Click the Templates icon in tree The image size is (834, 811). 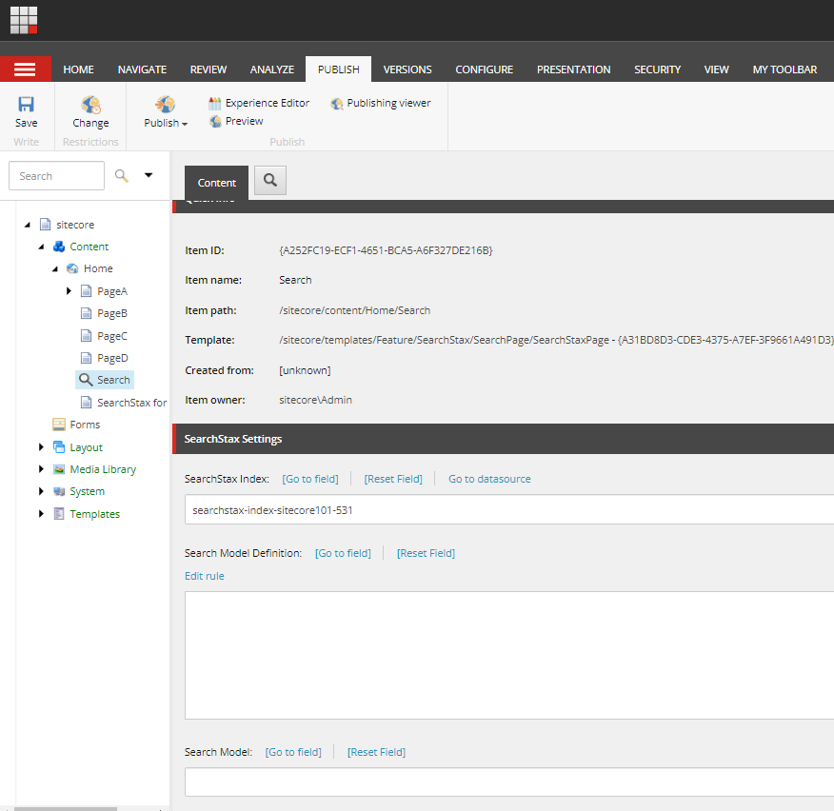click(x=59, y=514)
